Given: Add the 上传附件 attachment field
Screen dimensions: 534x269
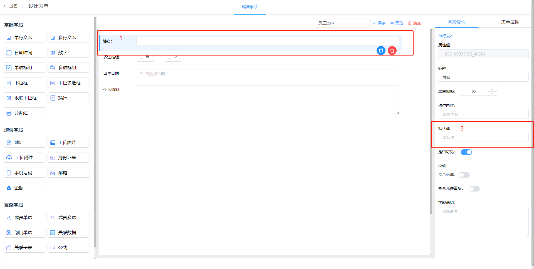Looking at the screenshot, I should (25, 157).
